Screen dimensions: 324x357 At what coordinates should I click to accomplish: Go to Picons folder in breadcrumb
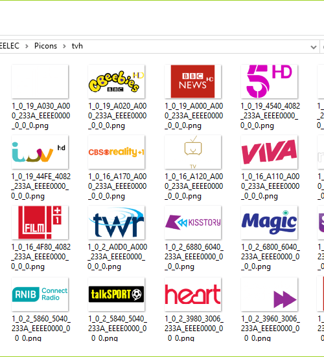point(45,46)
